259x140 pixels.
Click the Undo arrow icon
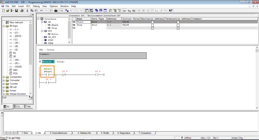(42, 11)
